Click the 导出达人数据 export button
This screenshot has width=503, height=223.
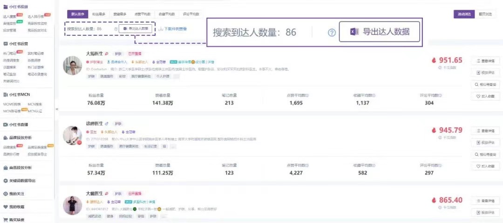coord(136,28)
